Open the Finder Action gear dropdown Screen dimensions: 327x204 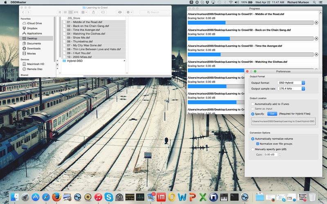pos(129,12)
